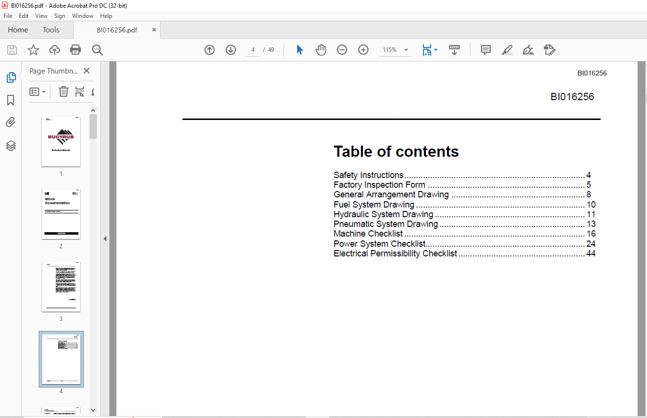This screenshot has width=647, height=418.
Task: Open the Attachments paperclip icon
Action: [11, 122]
